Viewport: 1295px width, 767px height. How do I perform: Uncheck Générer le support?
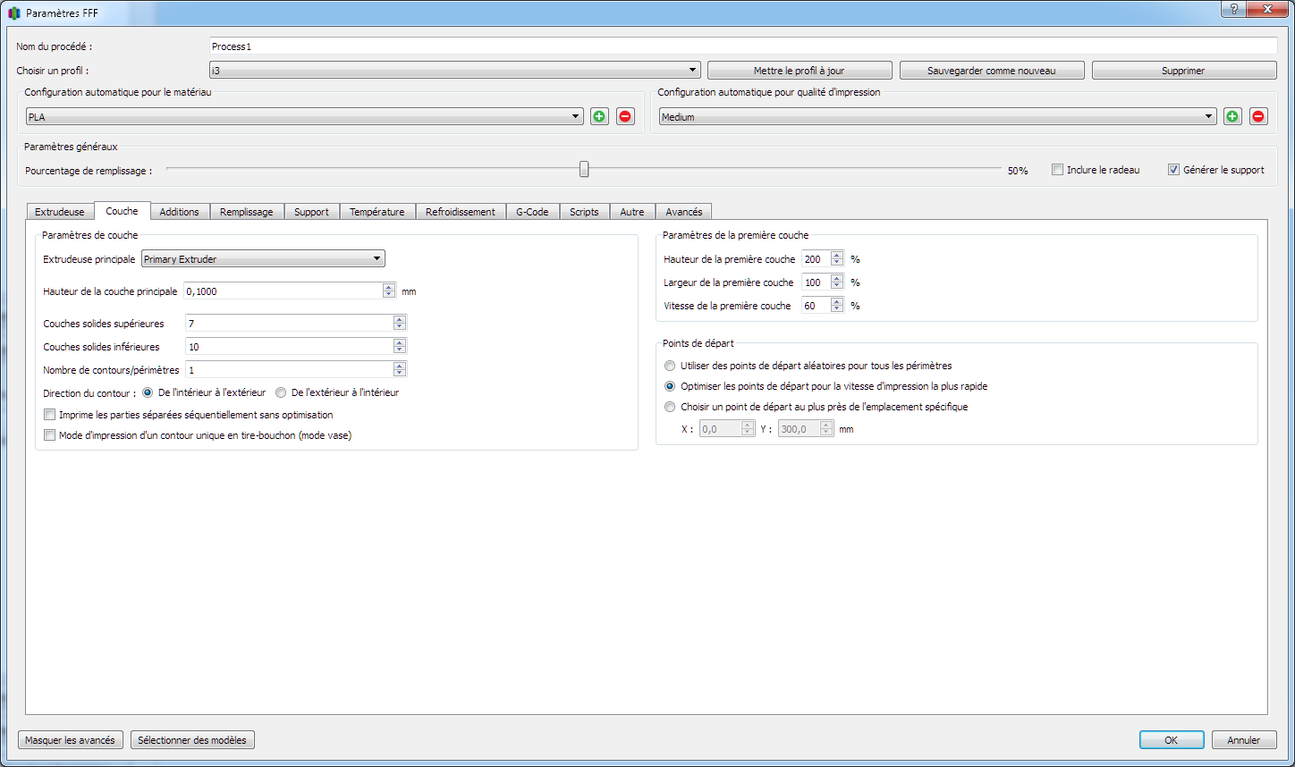(1173, 170)
